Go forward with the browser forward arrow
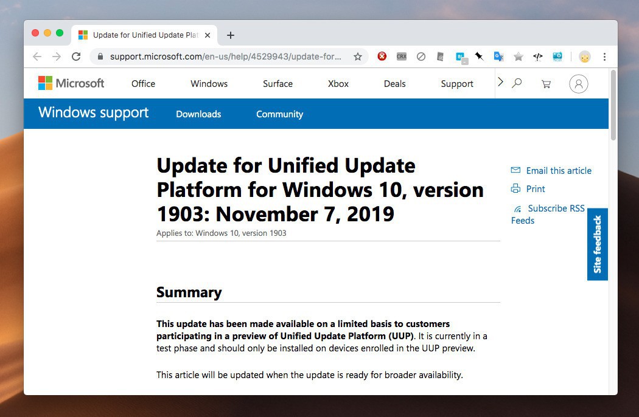Viewport: 639px width, 417px height. [57, 57]
